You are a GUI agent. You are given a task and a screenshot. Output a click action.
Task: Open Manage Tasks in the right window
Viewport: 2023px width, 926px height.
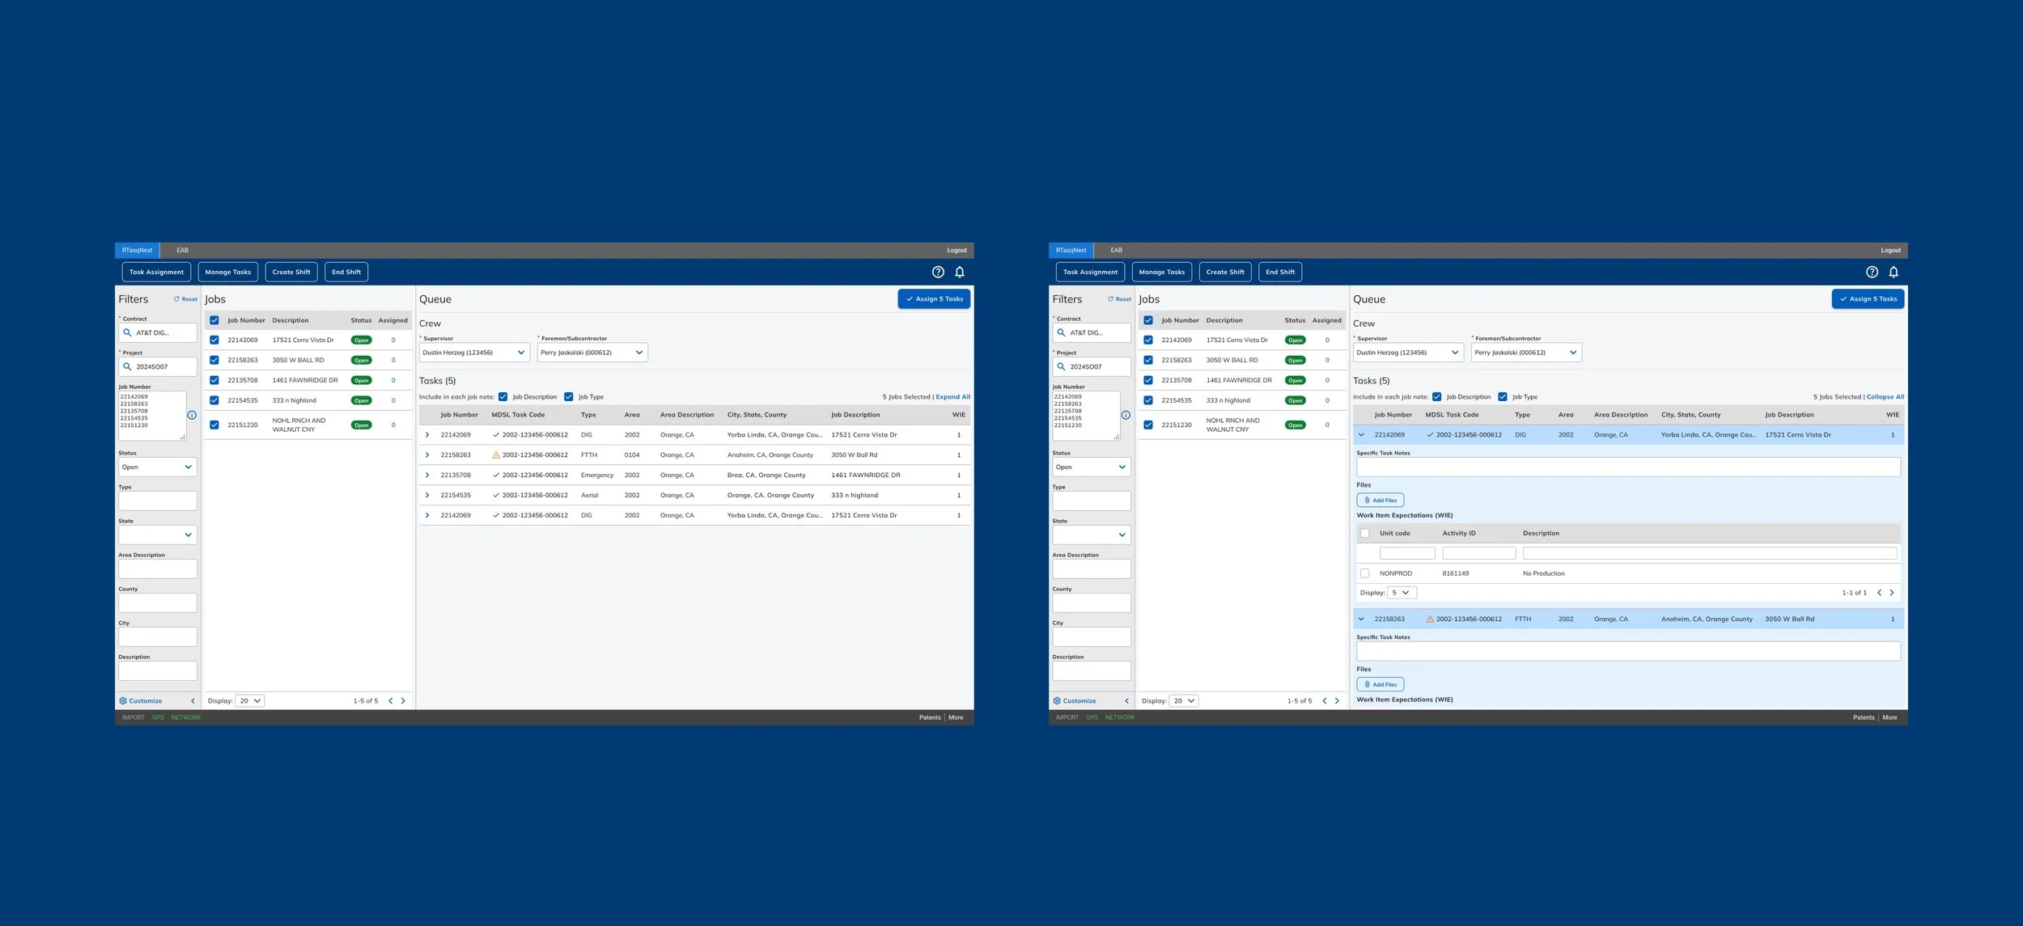click(1161, 272)
